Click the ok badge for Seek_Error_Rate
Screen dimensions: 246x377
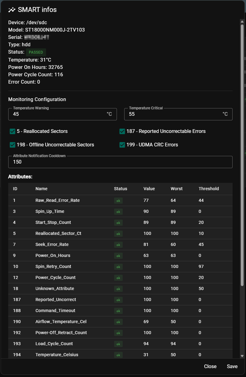[118, 245]
